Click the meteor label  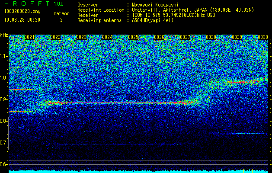61,13
